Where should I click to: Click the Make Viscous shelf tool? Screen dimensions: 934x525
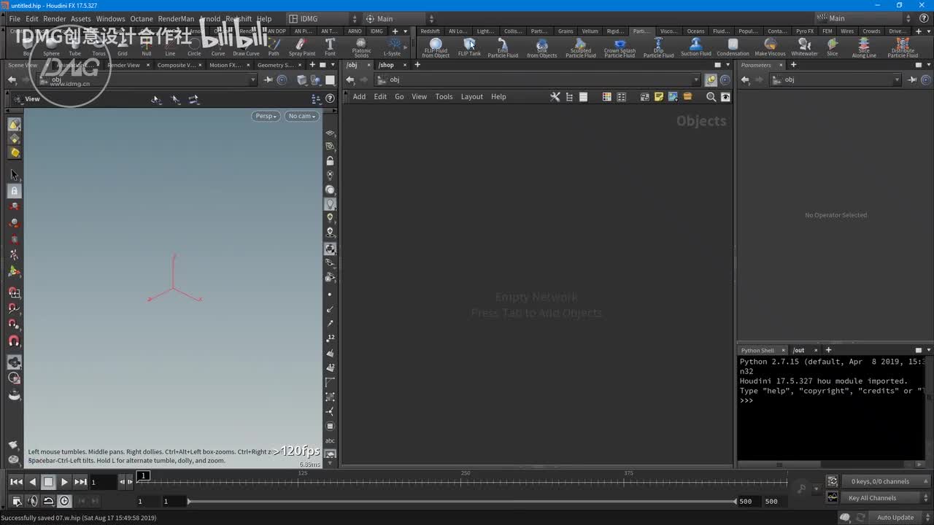point(770,47)
